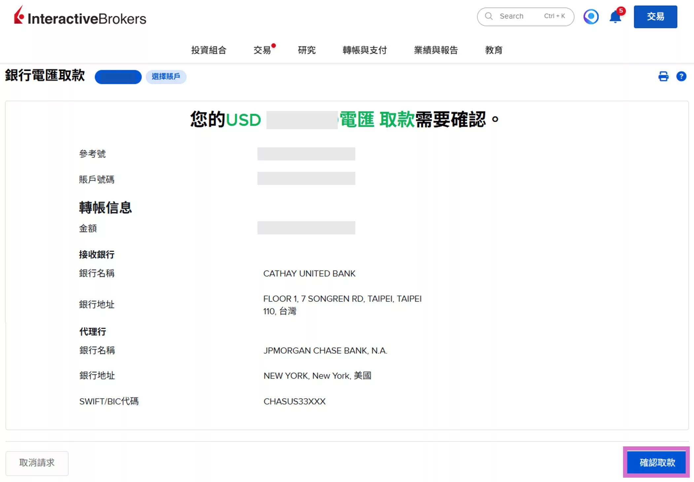694x482 pixels.
Task: Open the 研究 menu
Action: point(307,50)
